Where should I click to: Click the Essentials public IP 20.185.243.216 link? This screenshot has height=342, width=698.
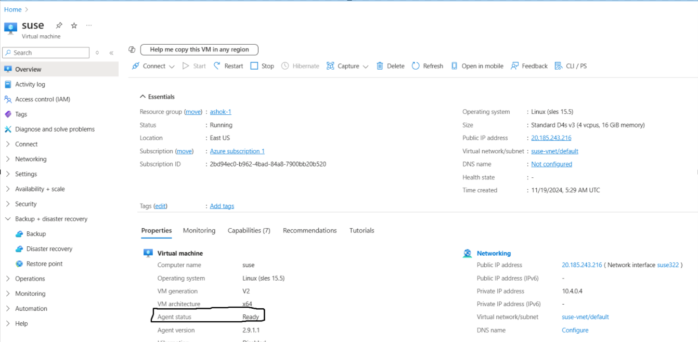coord(551,138)
